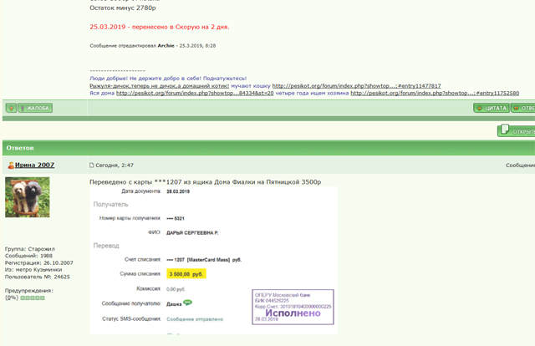This screenshot has width=535, height=346.
Task: Open Ирина 2007 user profile link
Action: pyautogui.click(x=34, y=165)
